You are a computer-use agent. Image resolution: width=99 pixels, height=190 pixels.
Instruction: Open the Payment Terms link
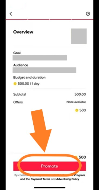pos(40,179)
